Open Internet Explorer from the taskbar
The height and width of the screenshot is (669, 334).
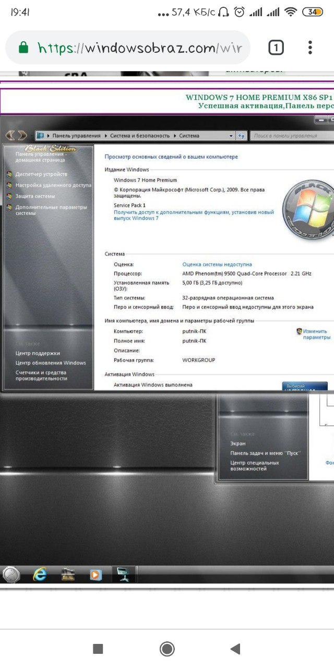40,575
